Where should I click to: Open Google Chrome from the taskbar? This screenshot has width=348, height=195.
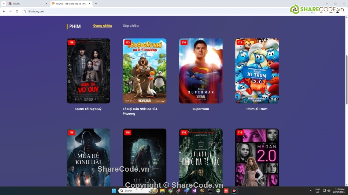point(170,191)
